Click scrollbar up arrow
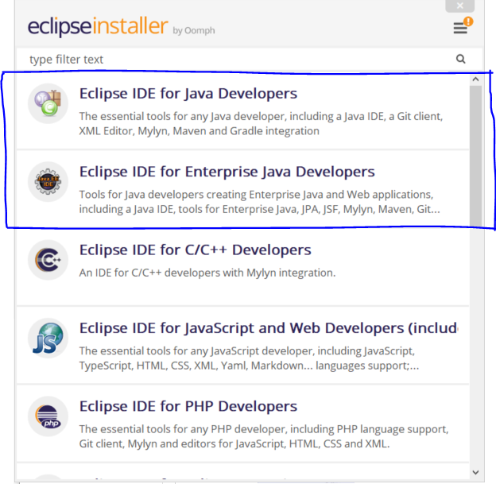 click(475, 79)
